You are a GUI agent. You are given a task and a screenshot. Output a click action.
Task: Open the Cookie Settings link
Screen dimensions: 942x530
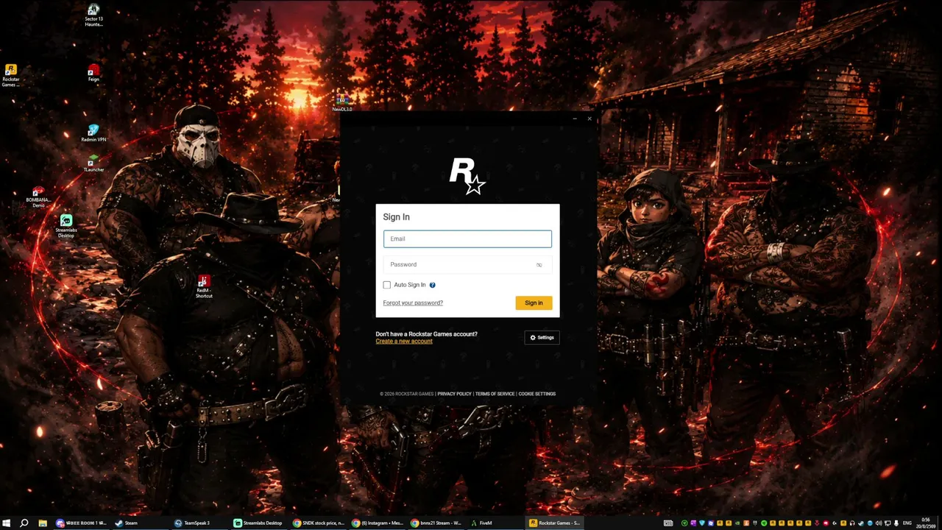(x=537, y=394)
